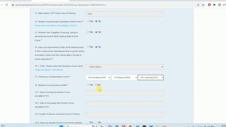Choose Yes for Son/Daughter of Delhi Police personnel
This screenshot has height=127, width=226.
tap(88, 32)
